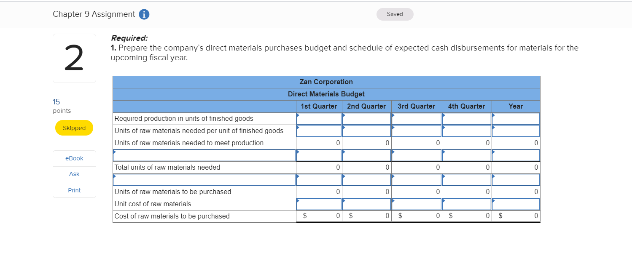This screenshot has height=253, width=632.
Task: Click 4th Quarter required production input cell
Action: point(467,119)
